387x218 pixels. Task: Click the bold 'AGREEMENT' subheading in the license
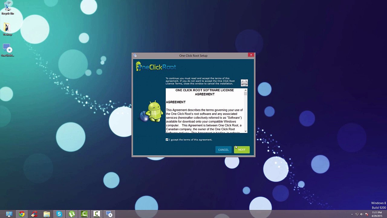[176, 102]
